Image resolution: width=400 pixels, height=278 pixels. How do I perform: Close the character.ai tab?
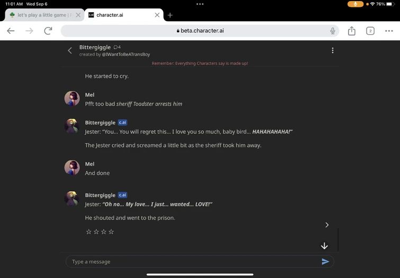click(157, 15)
